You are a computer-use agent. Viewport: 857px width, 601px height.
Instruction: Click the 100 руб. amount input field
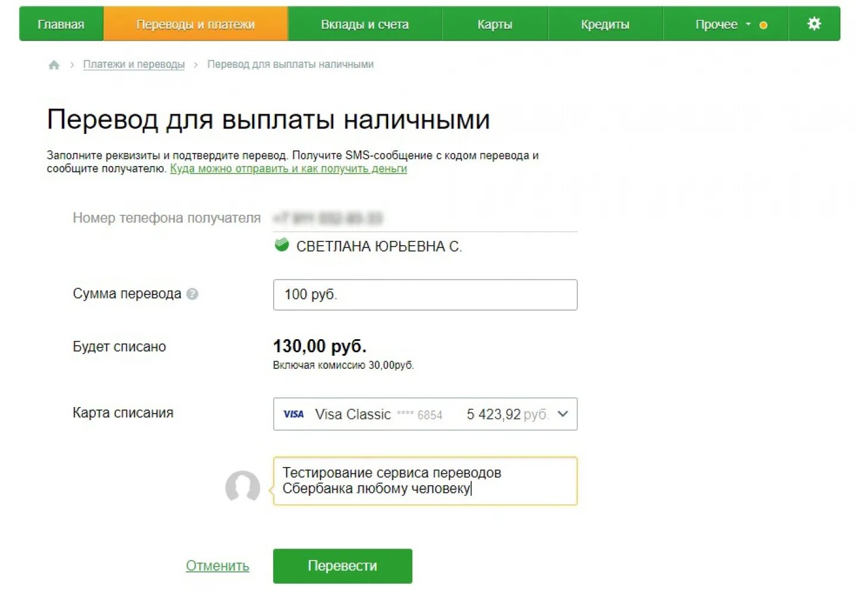425,295
